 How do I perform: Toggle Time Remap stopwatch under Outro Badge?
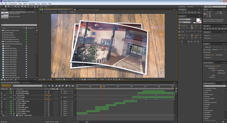[13, 95]
